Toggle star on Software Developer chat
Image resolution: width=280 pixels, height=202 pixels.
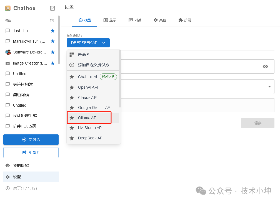pyautogui.click(x=52, y=52)
